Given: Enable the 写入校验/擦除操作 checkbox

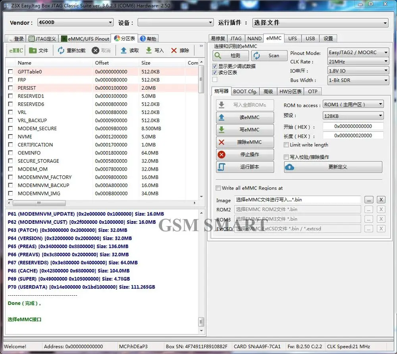Looking at the screenshot, I should 286,157.
